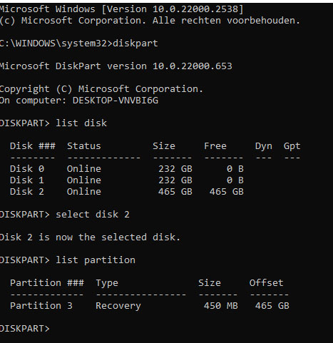Click the computer name DESKTOP-VNVBI6G
Image resolution: width=333 pixels, height=343 pixels.
pos(116,101)
